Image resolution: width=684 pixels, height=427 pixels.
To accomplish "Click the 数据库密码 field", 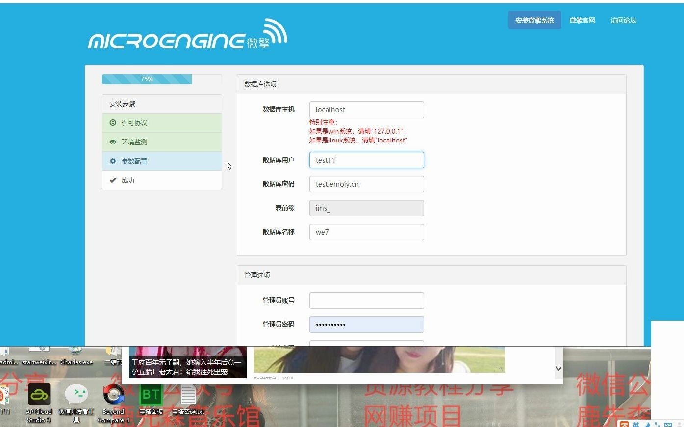I will 366,184.
